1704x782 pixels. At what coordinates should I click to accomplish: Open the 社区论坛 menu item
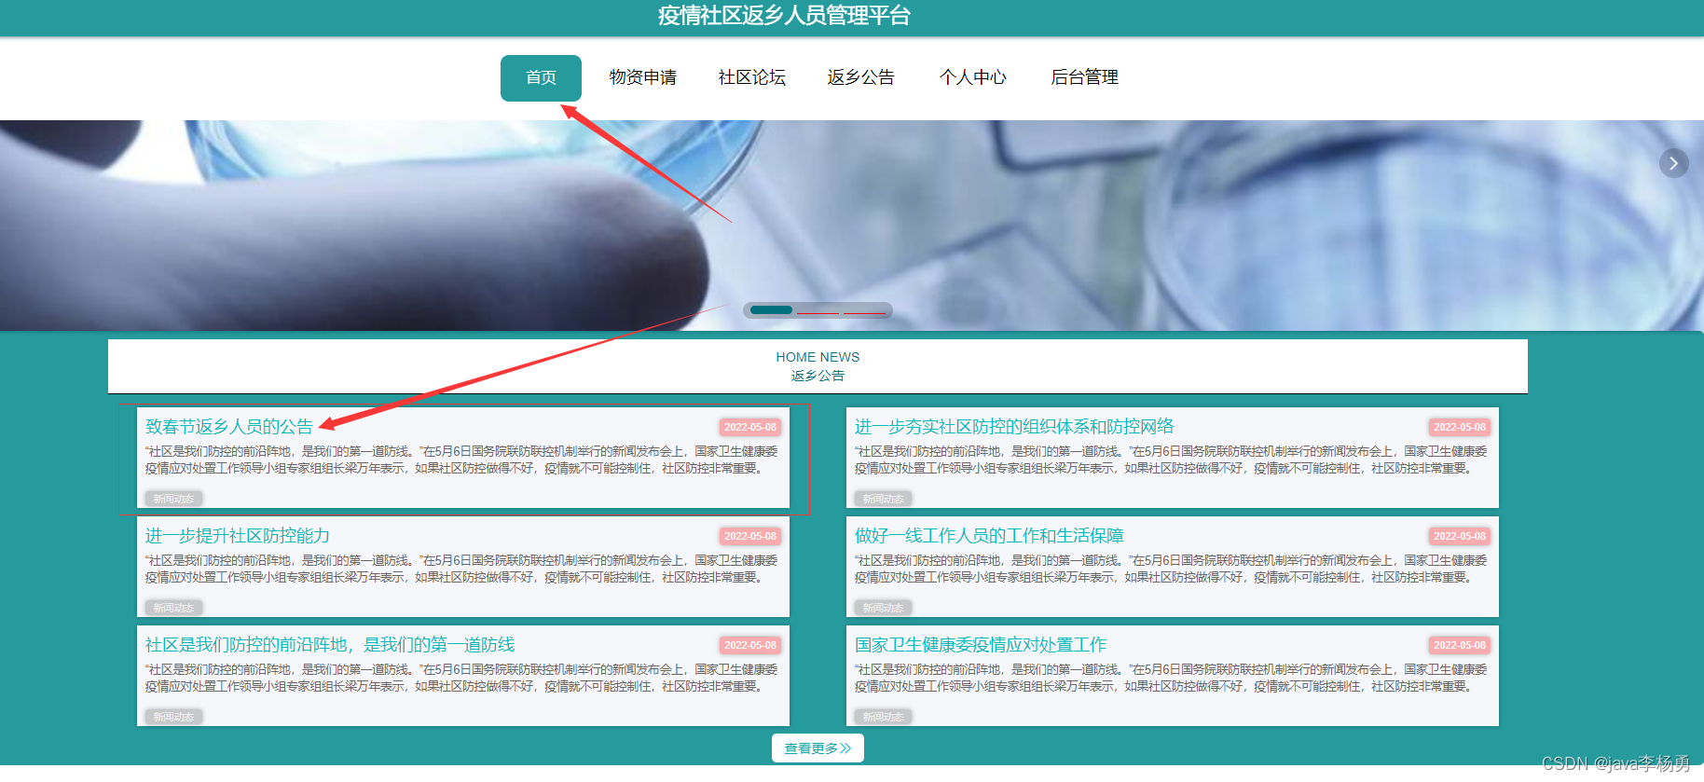[x=752, y=77]
